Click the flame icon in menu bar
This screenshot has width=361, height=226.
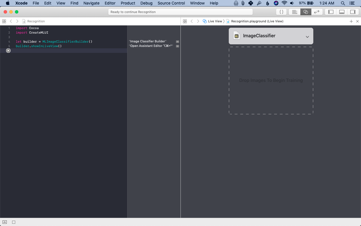[268, 3]
